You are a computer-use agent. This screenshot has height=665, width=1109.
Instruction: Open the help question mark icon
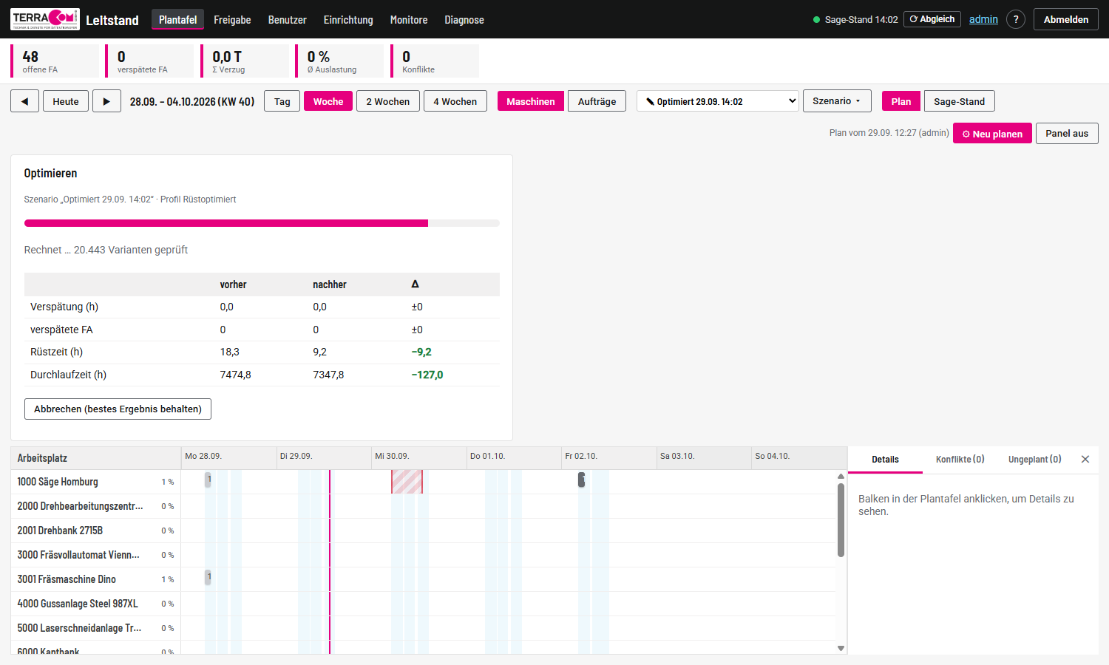[x=1016, y=19]
